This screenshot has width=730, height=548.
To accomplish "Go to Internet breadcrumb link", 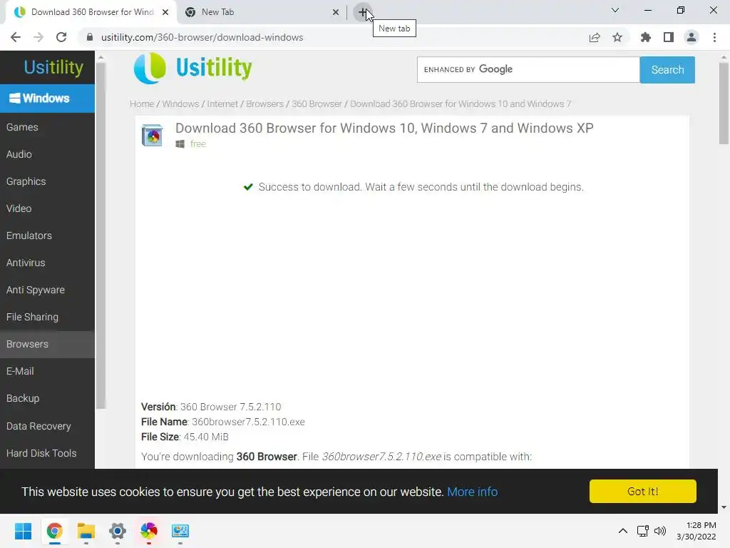I will (222, 104).
